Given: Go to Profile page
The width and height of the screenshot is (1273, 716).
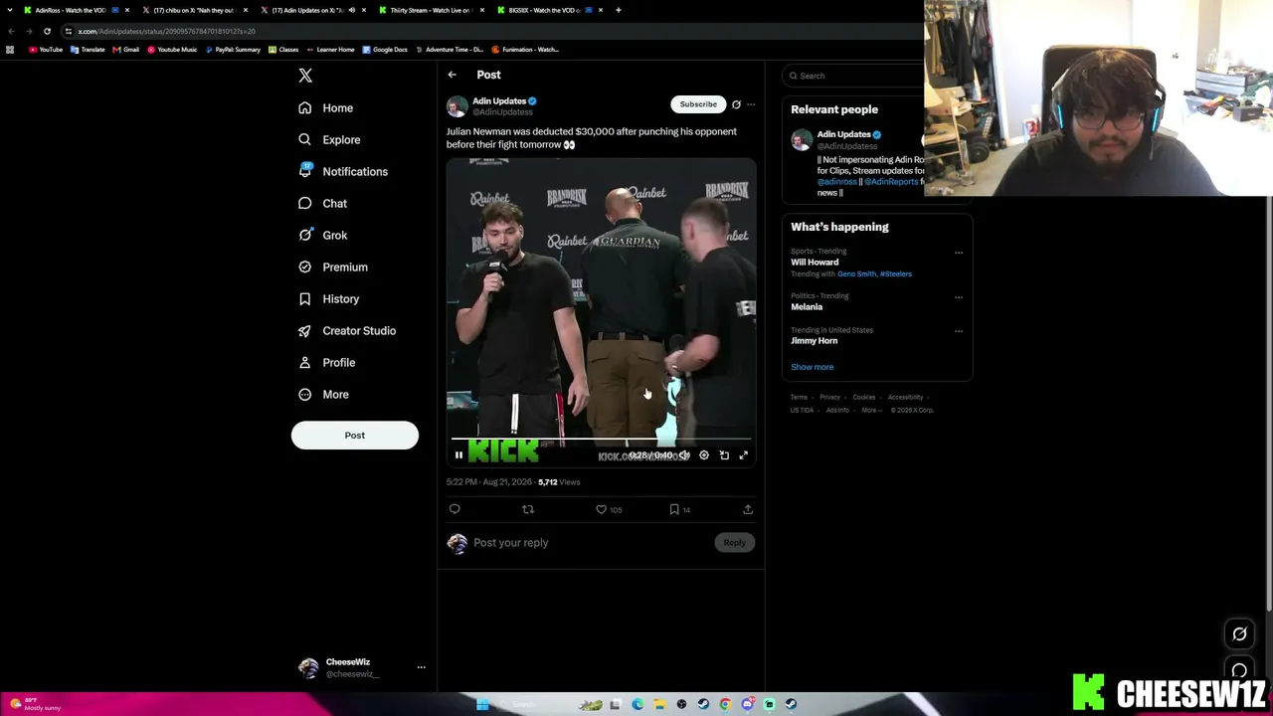Looking at the screenshot, I should tap(326, 362).
